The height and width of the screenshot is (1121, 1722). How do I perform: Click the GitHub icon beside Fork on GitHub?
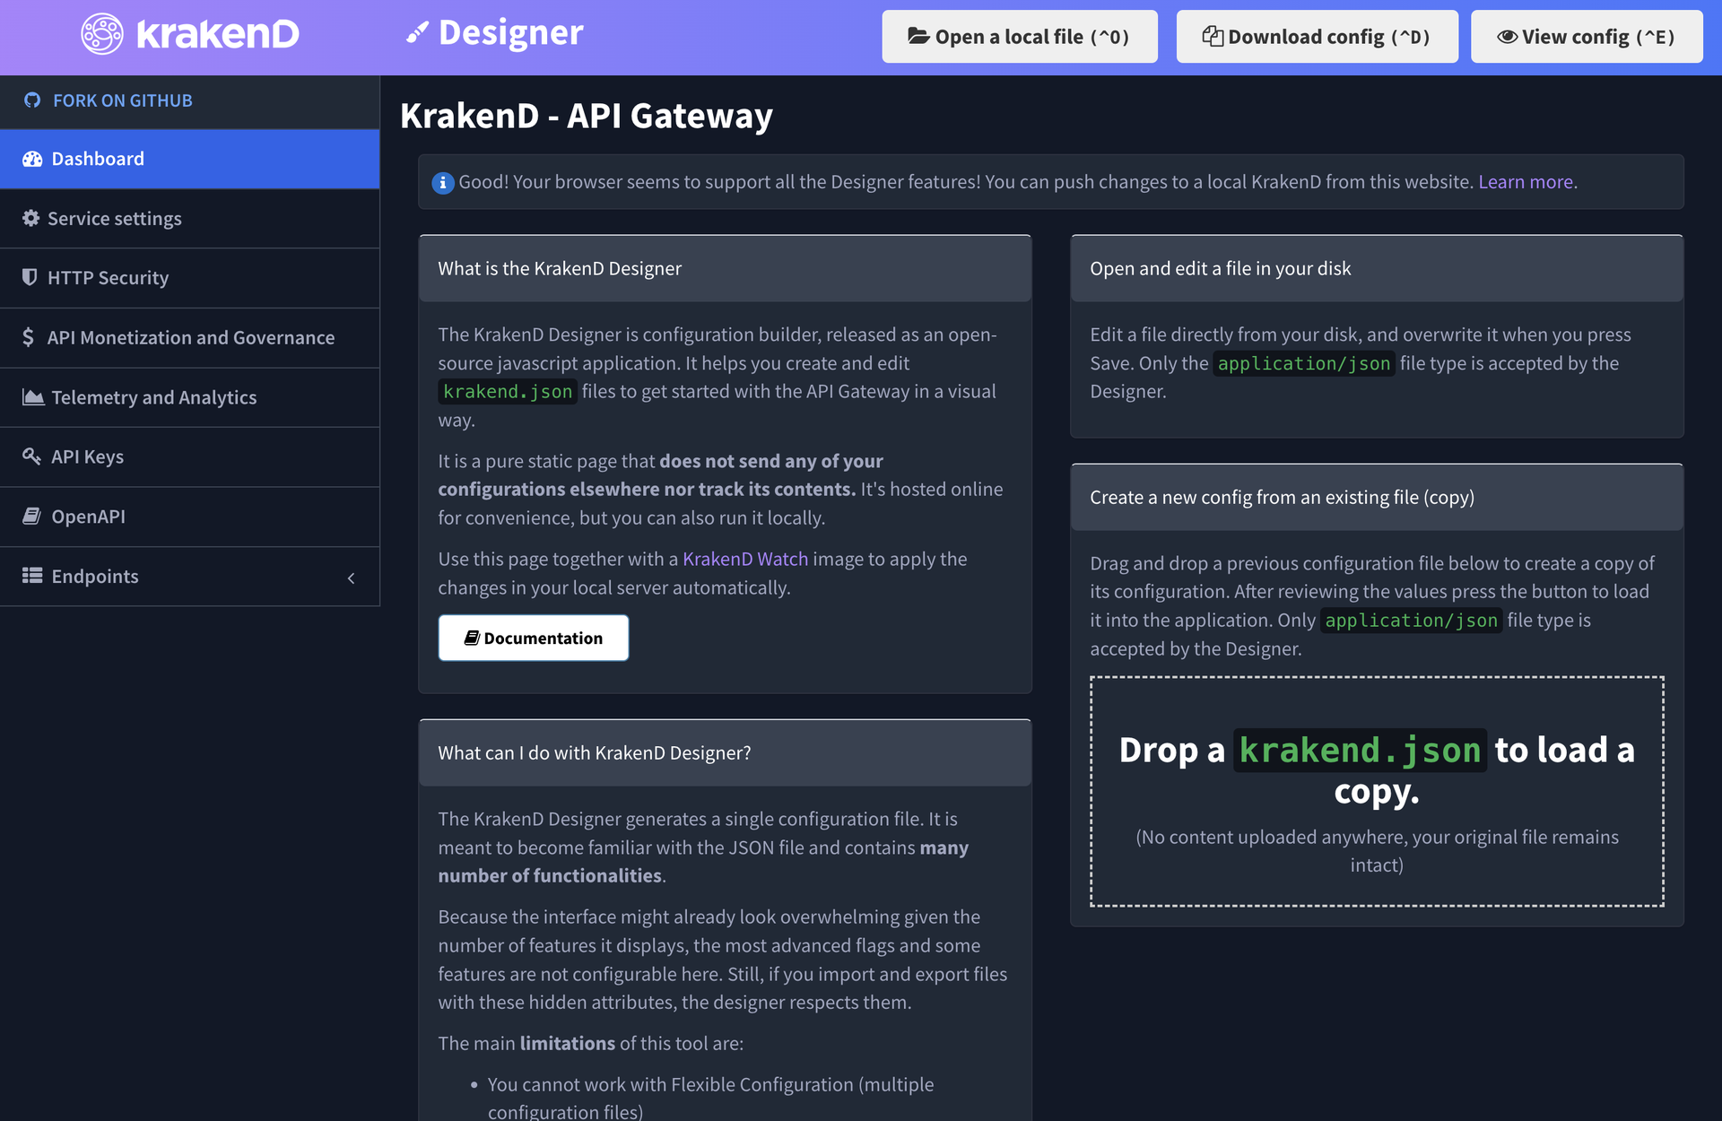[x=32, y=100]
